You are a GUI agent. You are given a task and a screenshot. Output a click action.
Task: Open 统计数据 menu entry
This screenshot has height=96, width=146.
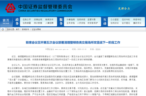[38, 23]
